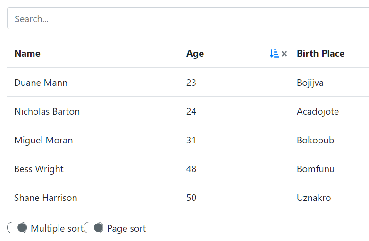Focus the Search input field
This screenshot has height=241, width=369.
click(188, 18)
